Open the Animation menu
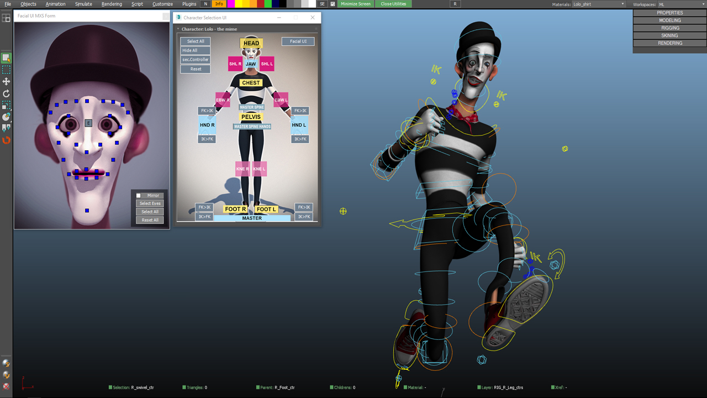The width and height of the screenshot is (707, 398). [x=55, y=4]
